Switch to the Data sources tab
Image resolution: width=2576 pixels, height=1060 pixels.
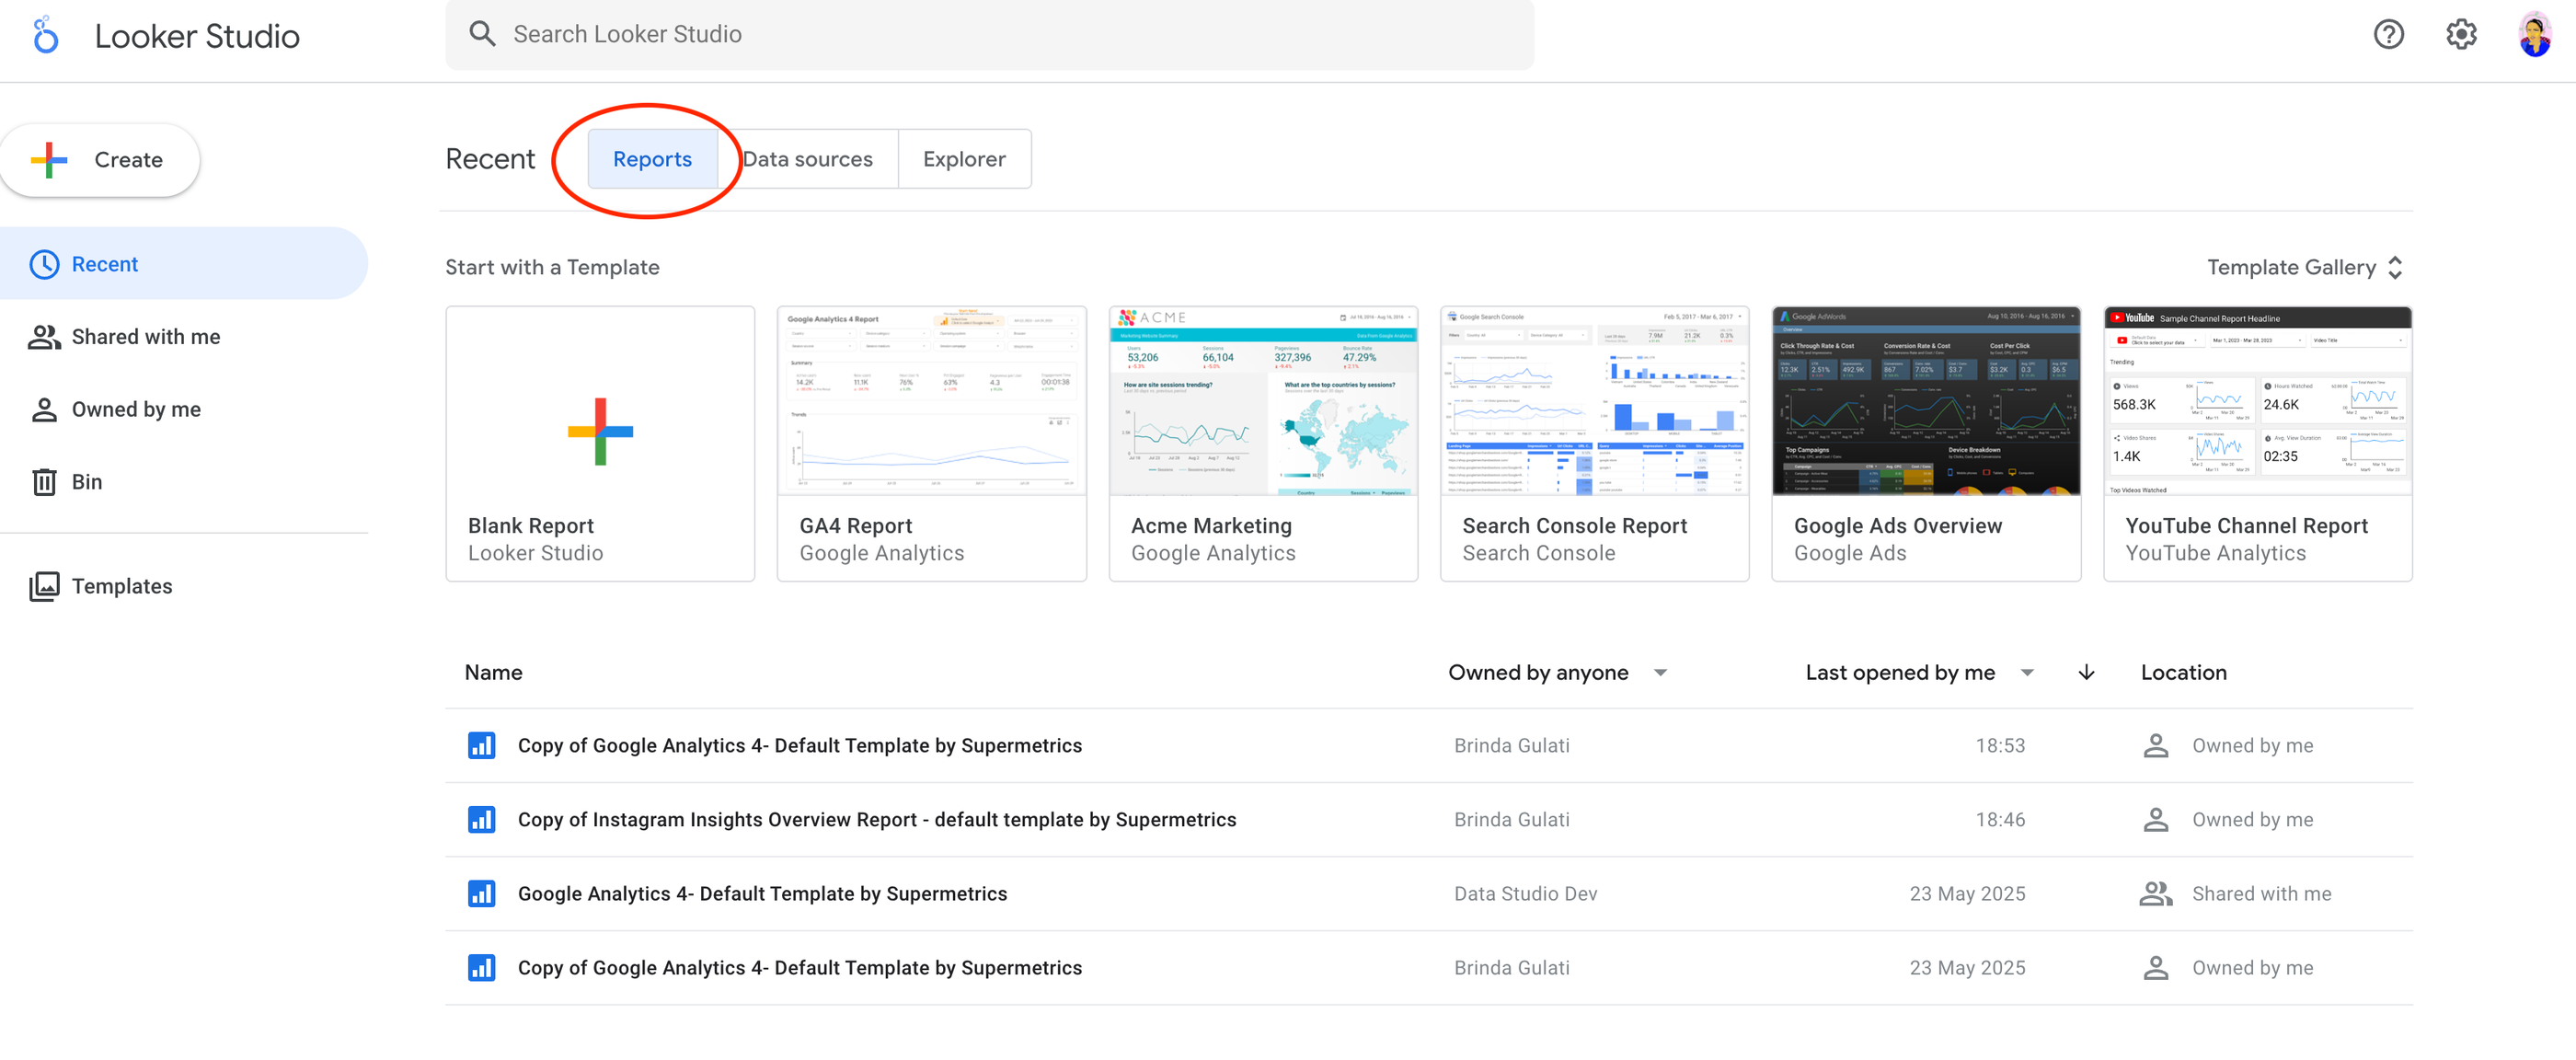click(x=808, y=158)
